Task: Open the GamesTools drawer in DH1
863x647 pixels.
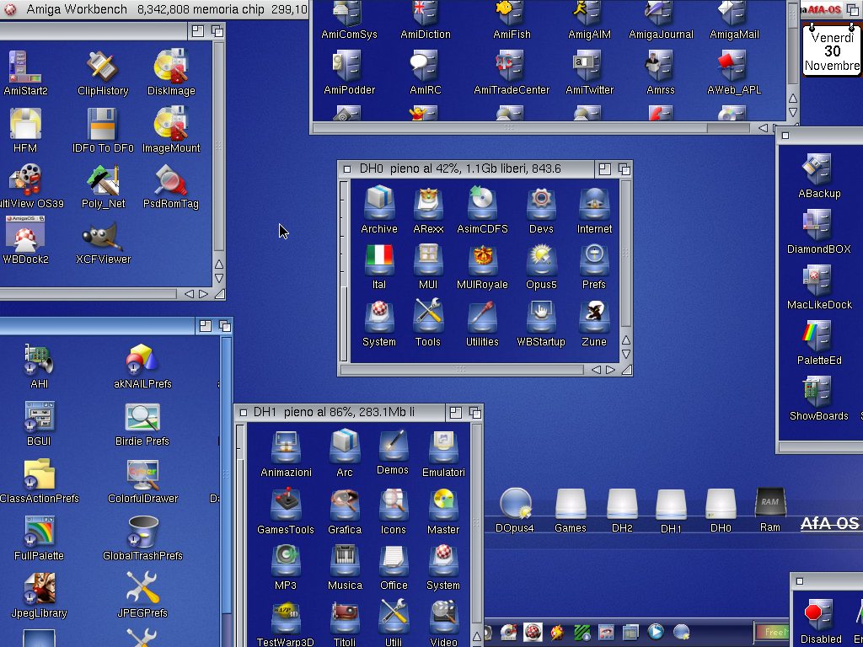Action: pos(286,505)
